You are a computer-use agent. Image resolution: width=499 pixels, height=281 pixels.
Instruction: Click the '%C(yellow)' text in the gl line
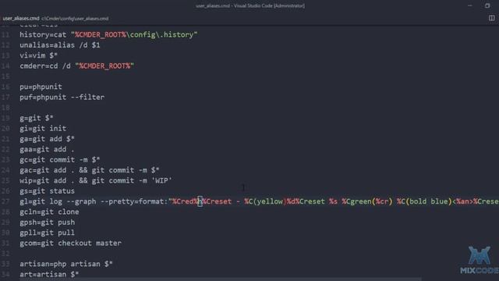(x=265, y=201)
